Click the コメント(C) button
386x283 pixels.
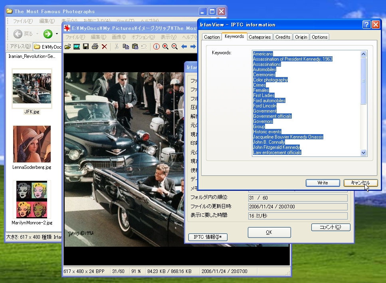tap(331, 227)
